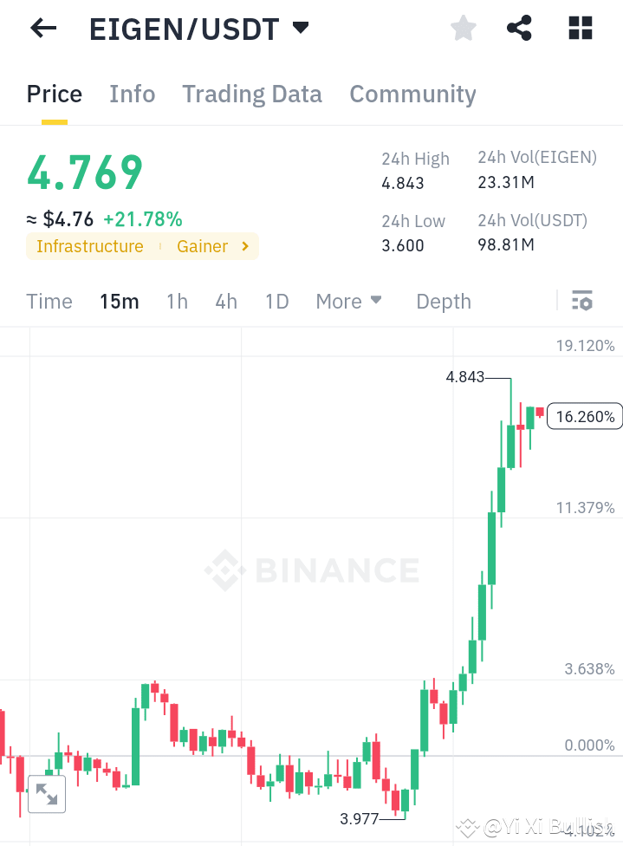This screenshot has height=846, width=623.
Task: Click the 4.843 high price label on chart
Action: coord(465,377)
